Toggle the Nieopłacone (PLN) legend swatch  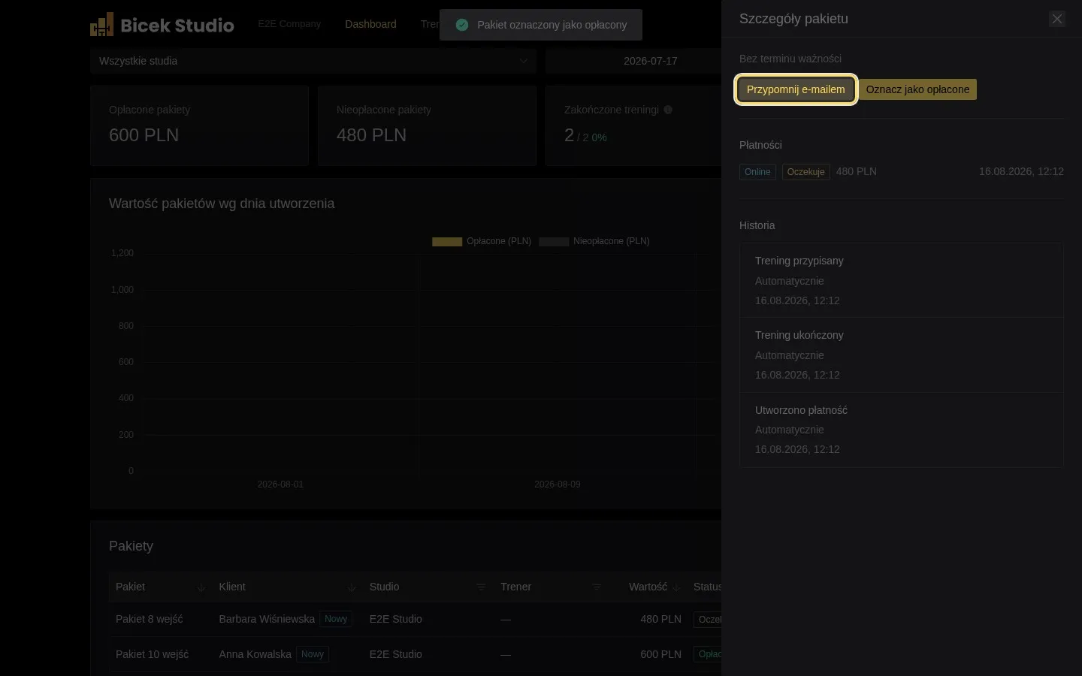pos(554,241)
